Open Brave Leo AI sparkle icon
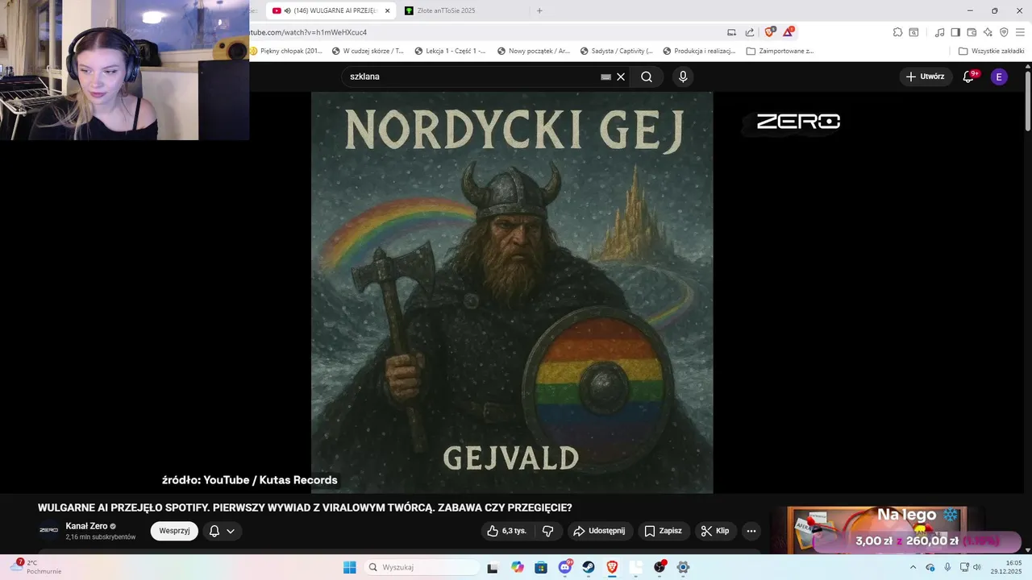The image size is (1032, 580). coord(988,32)
